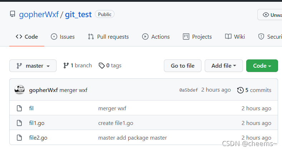Open the git_test repository link
The width and height of the screenshot is (282, 150).
[78, 15]
